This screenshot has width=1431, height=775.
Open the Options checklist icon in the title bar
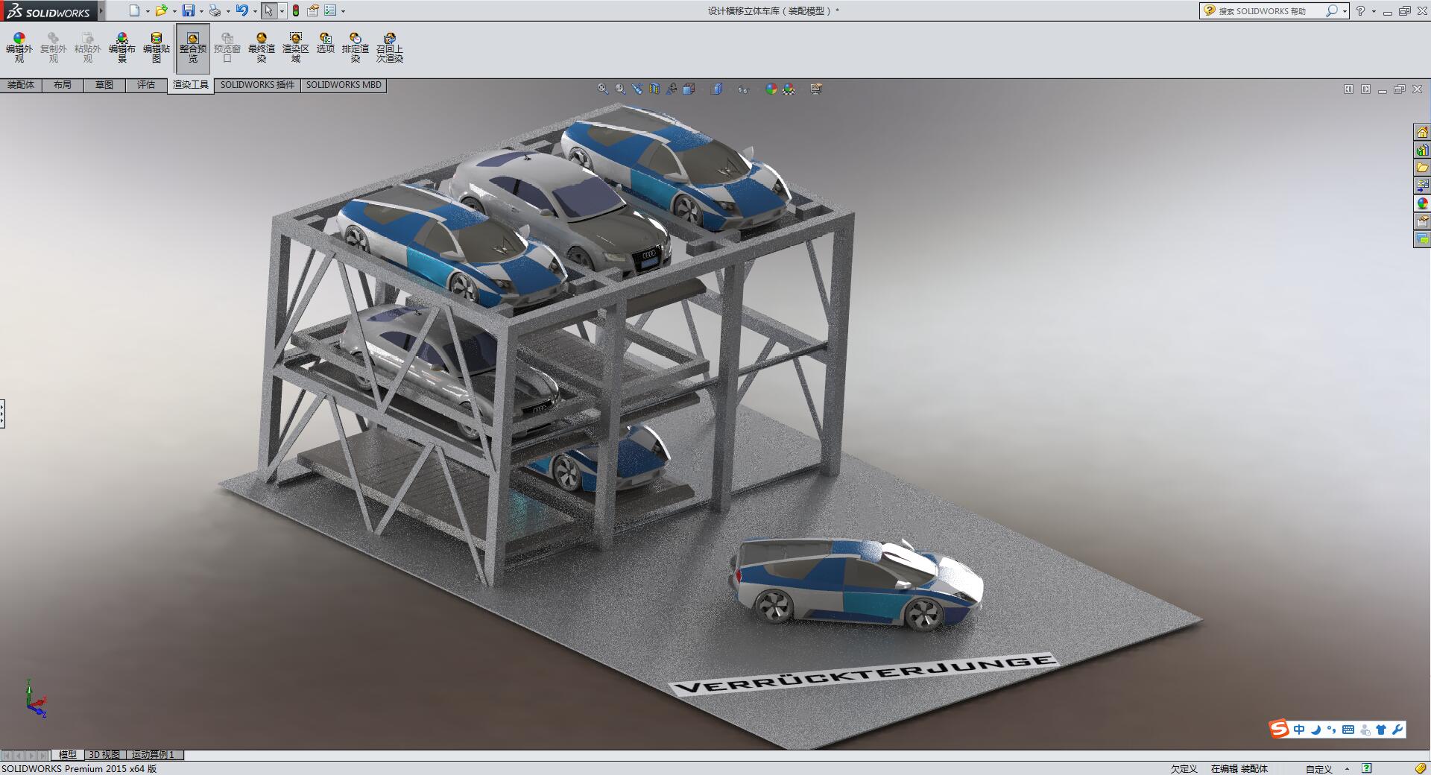[x=330, y=10]
